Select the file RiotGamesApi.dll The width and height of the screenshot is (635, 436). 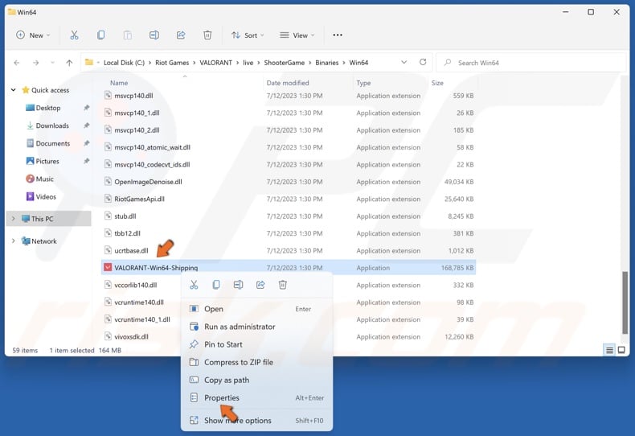click(139, 199)
